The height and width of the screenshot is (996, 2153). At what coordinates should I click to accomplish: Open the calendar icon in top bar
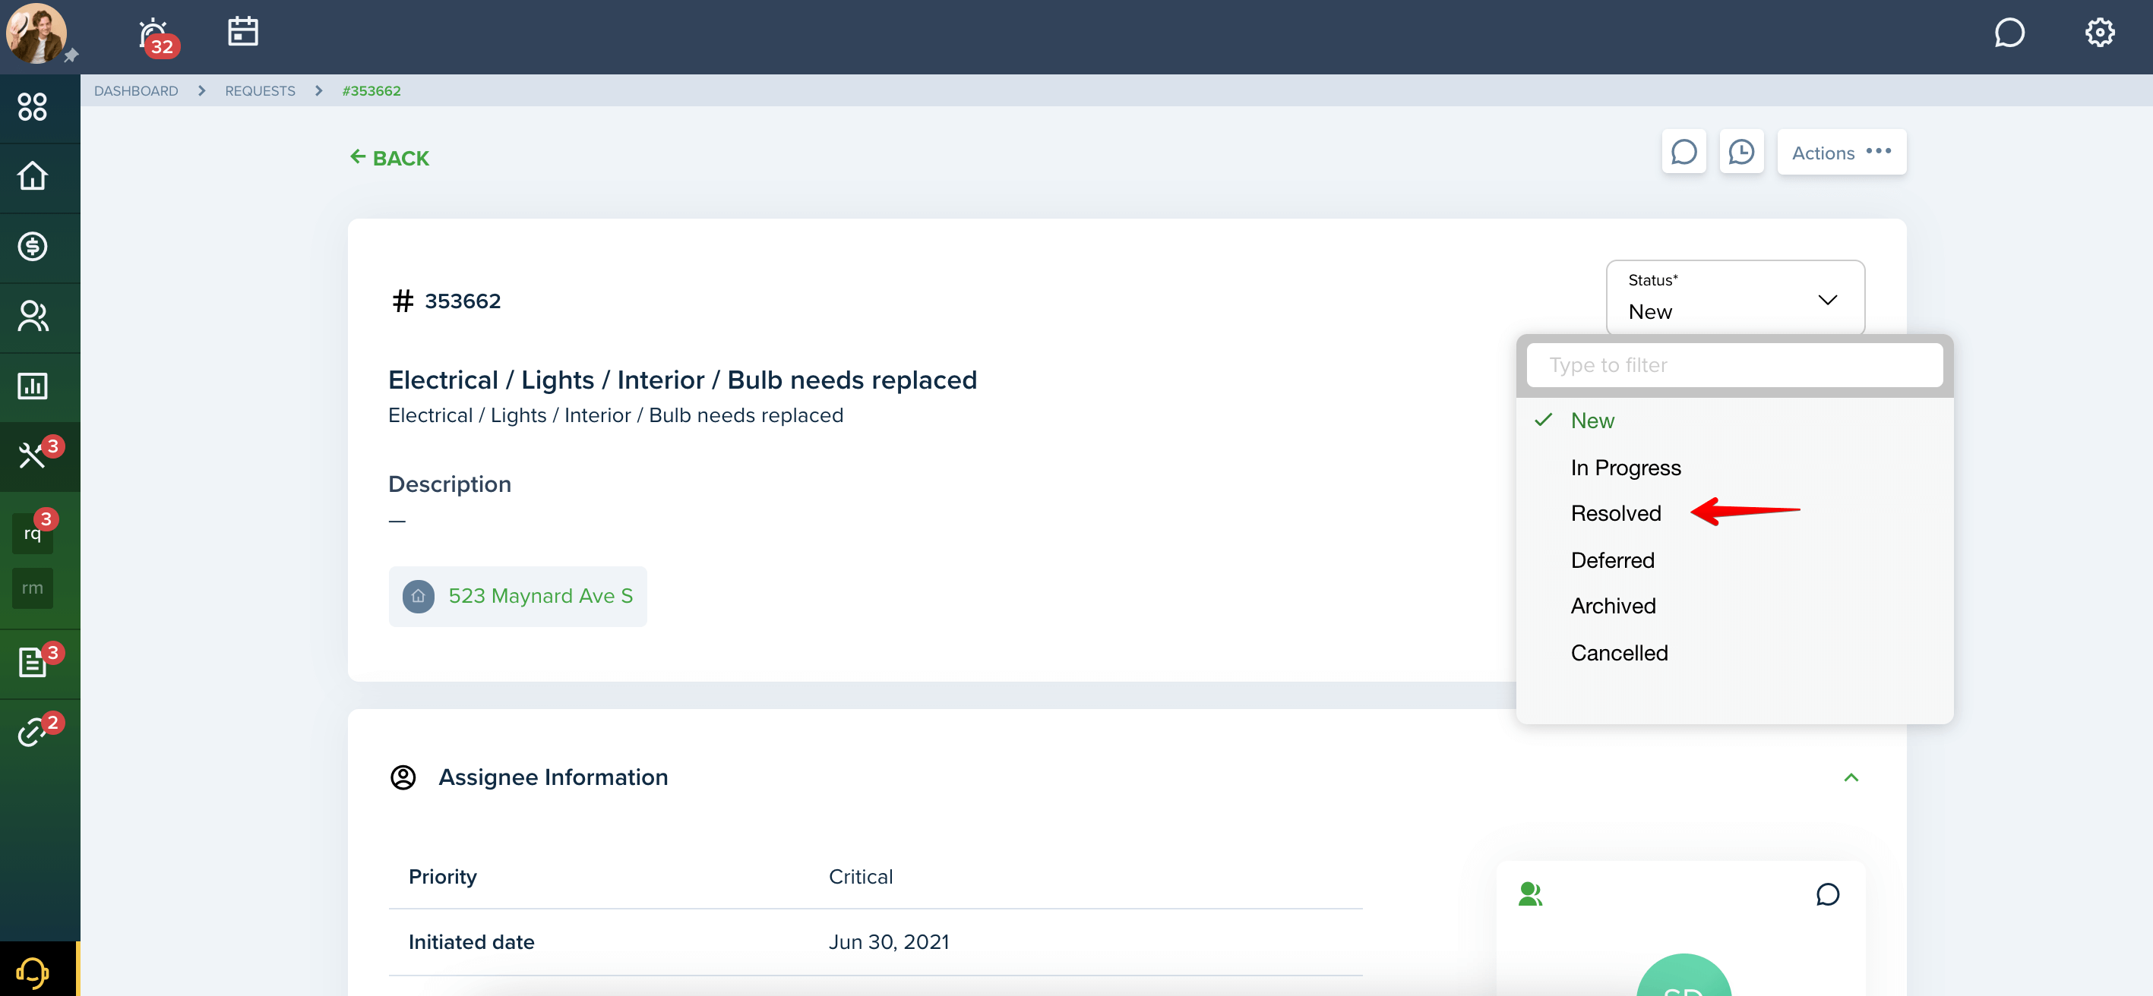tap(242, 32)
